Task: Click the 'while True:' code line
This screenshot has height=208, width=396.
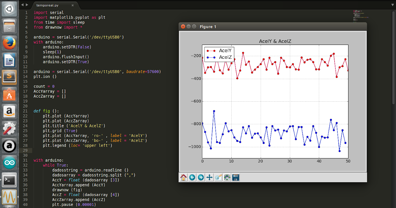Action: (x=55, y=165)
